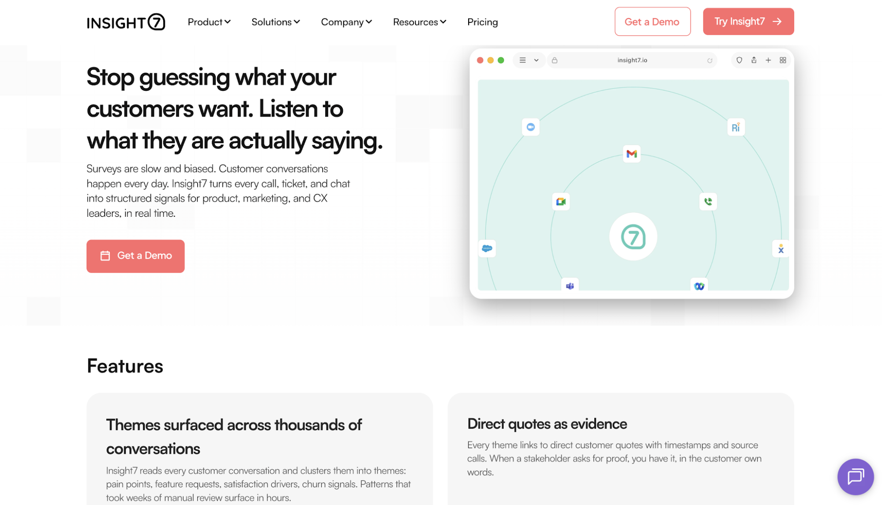Click the green phone call icon
882x505 pixels.
point(708,202)
